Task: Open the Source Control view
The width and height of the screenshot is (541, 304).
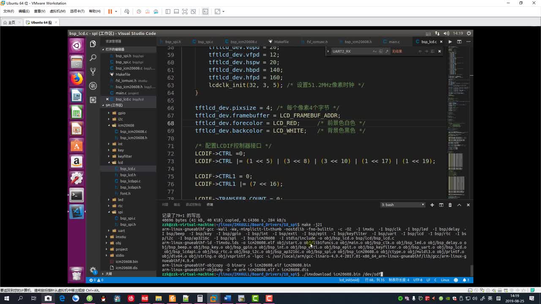Action: coord(93,72)
